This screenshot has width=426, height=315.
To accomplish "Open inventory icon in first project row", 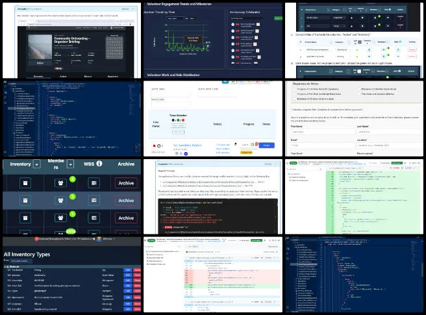I will [25, 183].
